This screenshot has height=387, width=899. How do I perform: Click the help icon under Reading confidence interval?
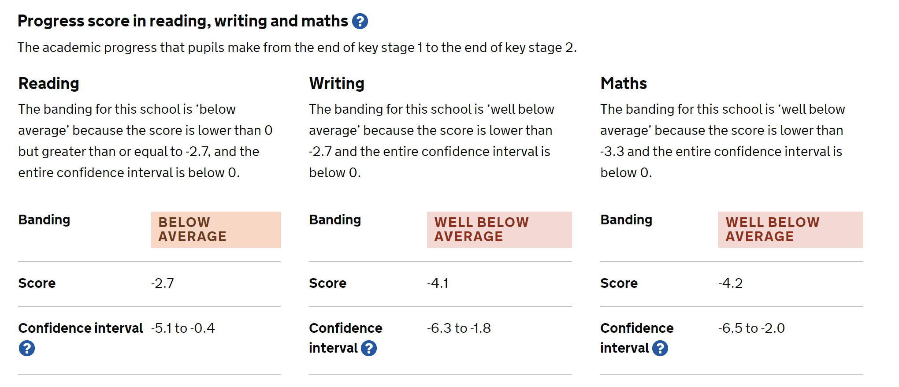click(28, 348)
